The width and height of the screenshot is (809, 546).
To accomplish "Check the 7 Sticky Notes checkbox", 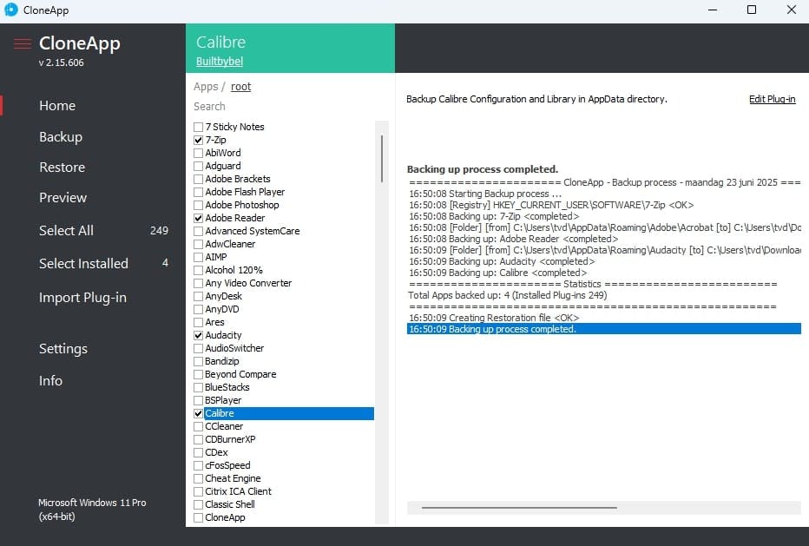I will pos(198,127).
